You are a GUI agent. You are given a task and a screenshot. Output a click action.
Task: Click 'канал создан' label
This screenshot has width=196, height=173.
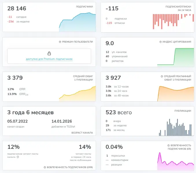click(16, 127)
